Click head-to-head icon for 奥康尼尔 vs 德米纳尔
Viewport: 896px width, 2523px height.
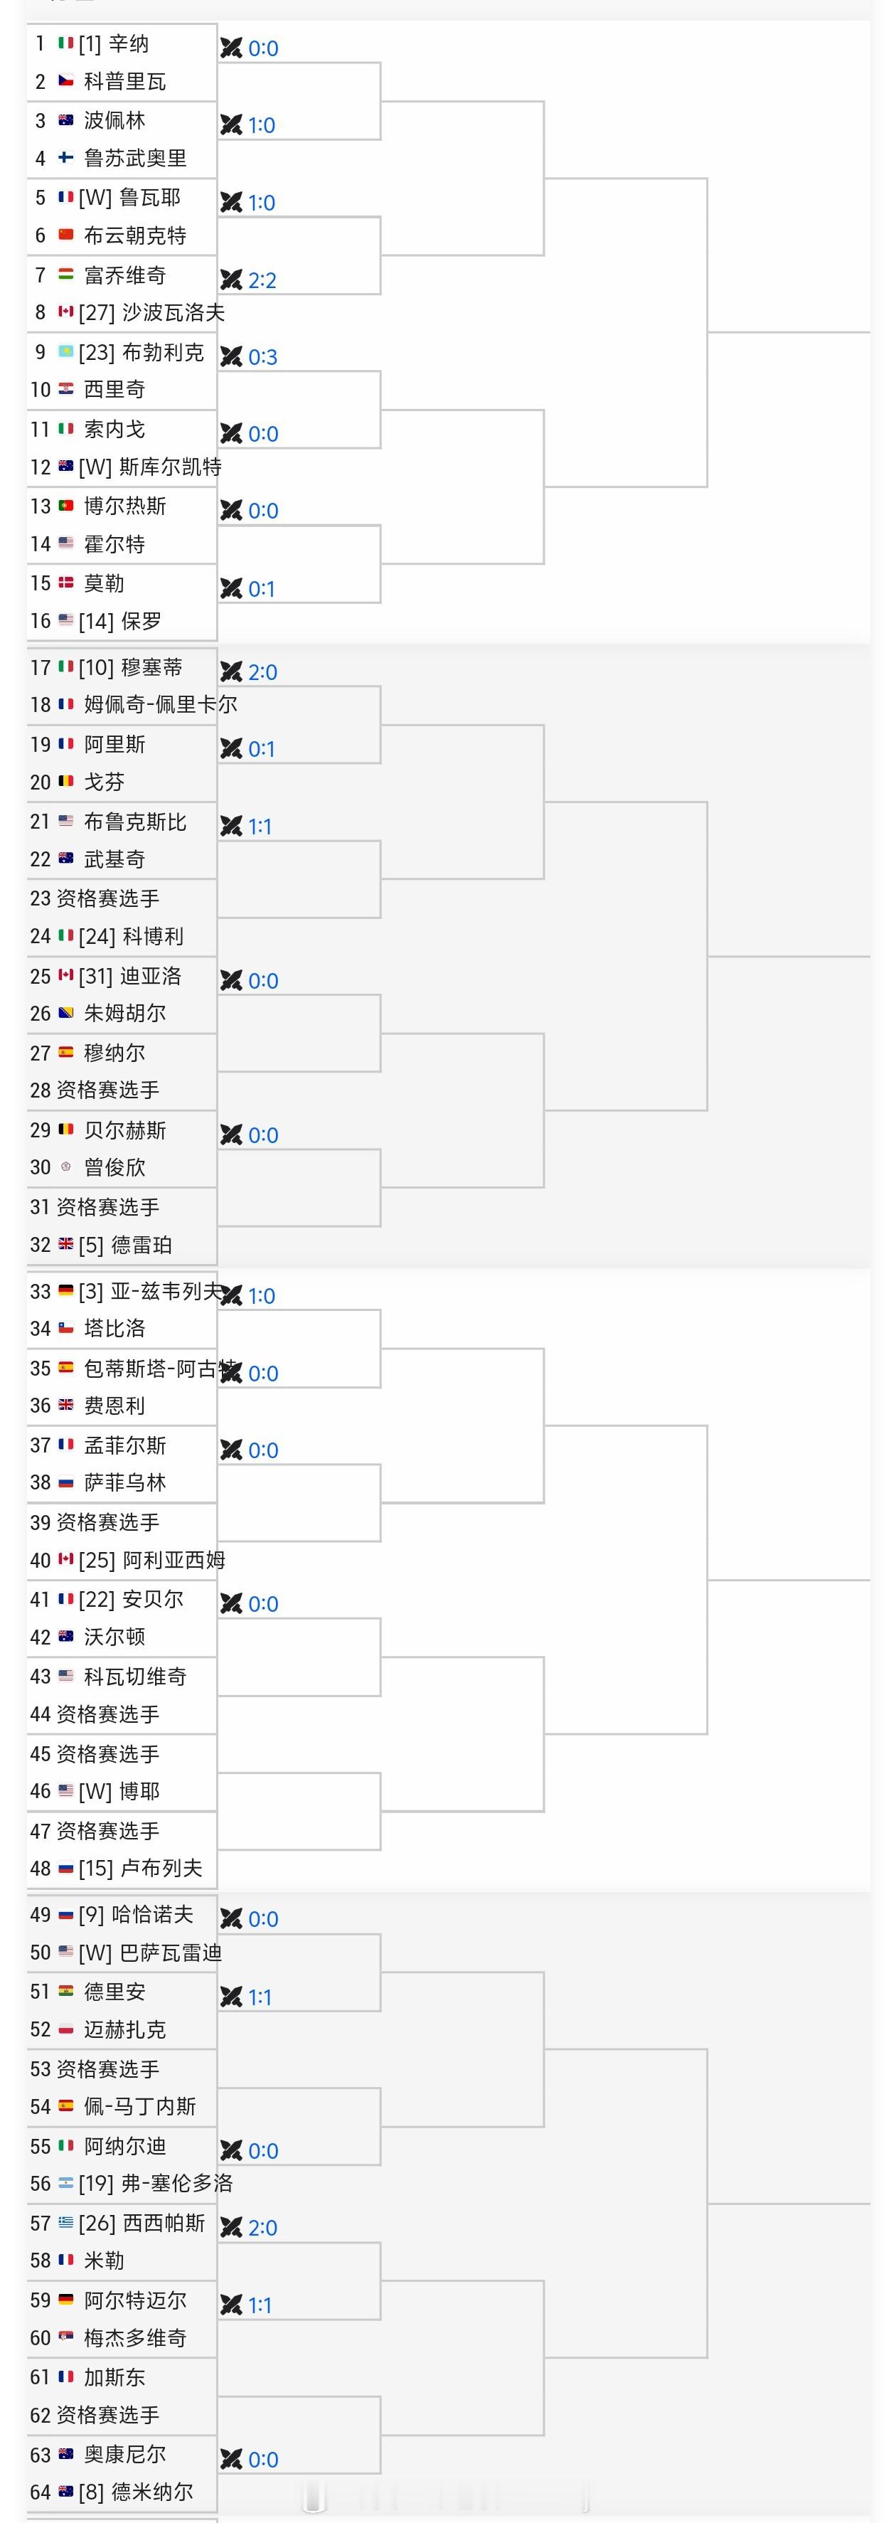pyautogui.click(x=231, y=2459)
